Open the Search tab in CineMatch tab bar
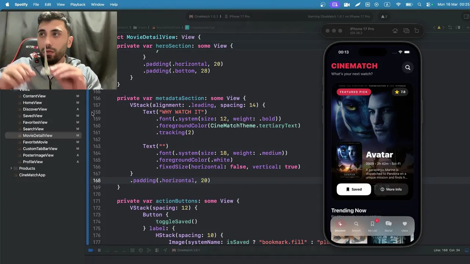 [x=356, y=226]
